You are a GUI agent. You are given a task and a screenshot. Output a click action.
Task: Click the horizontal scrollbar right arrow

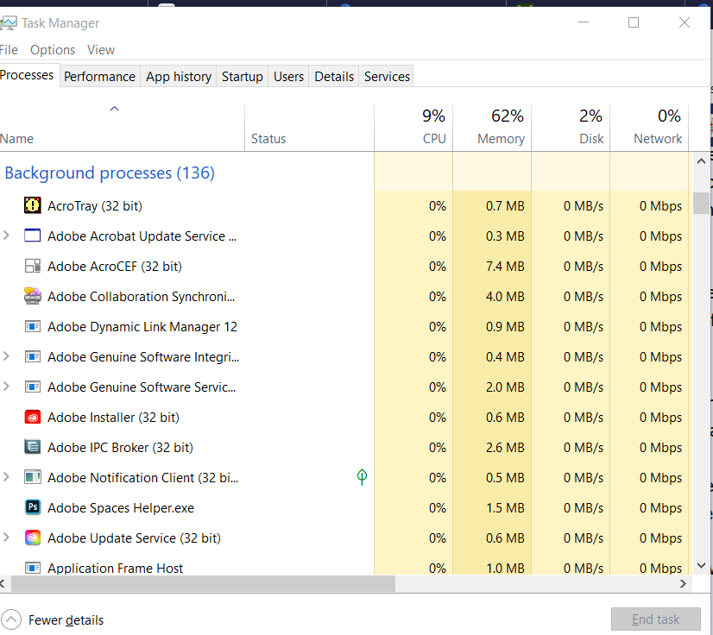click(683, 583)
